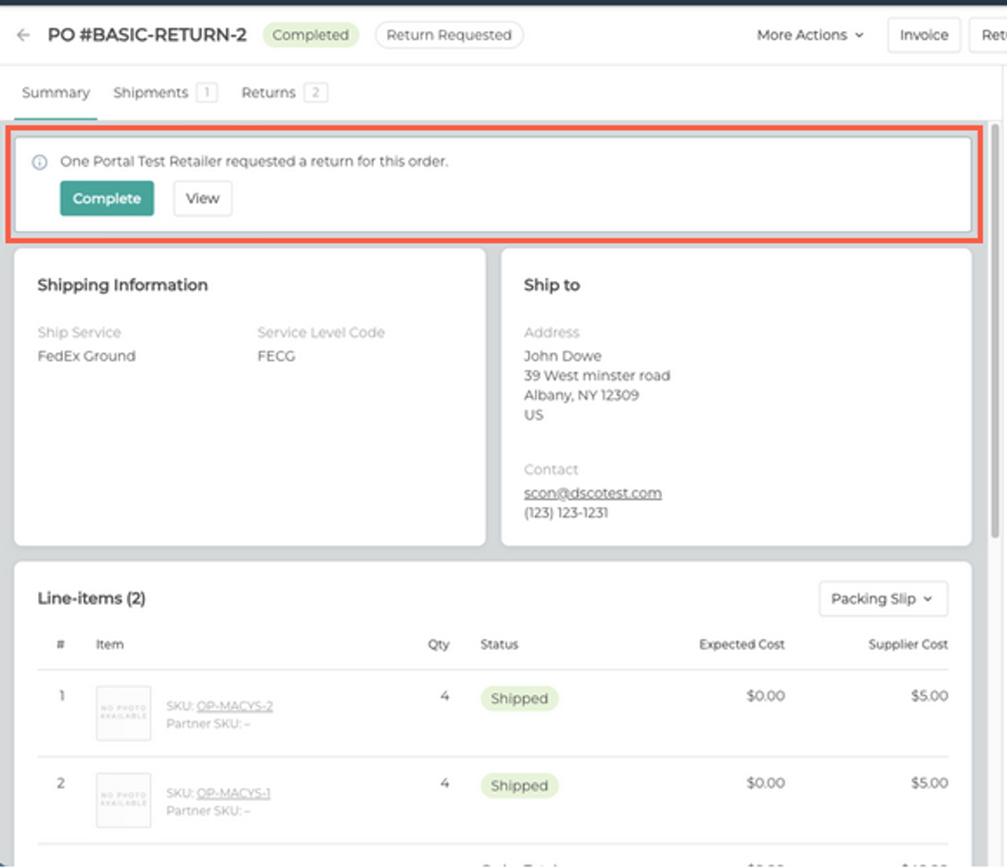The width and height of the screenshot is (1007, 868).
Task: Click the Returns count badge 2
Action: [315, 93]
